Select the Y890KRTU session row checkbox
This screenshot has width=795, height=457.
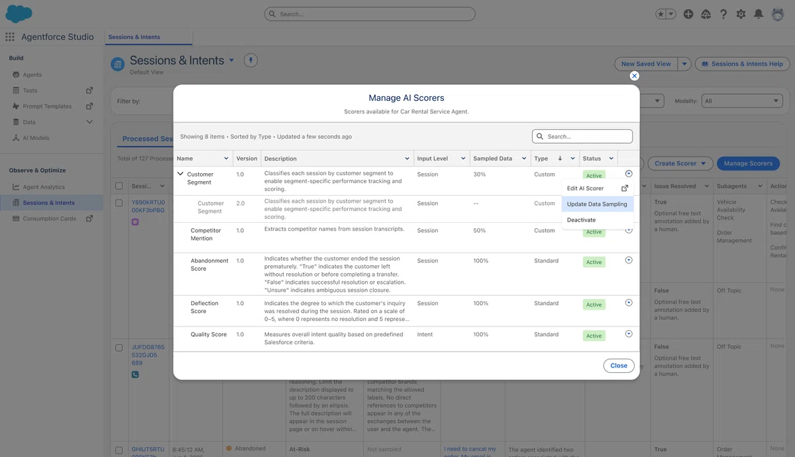(119, 202)
